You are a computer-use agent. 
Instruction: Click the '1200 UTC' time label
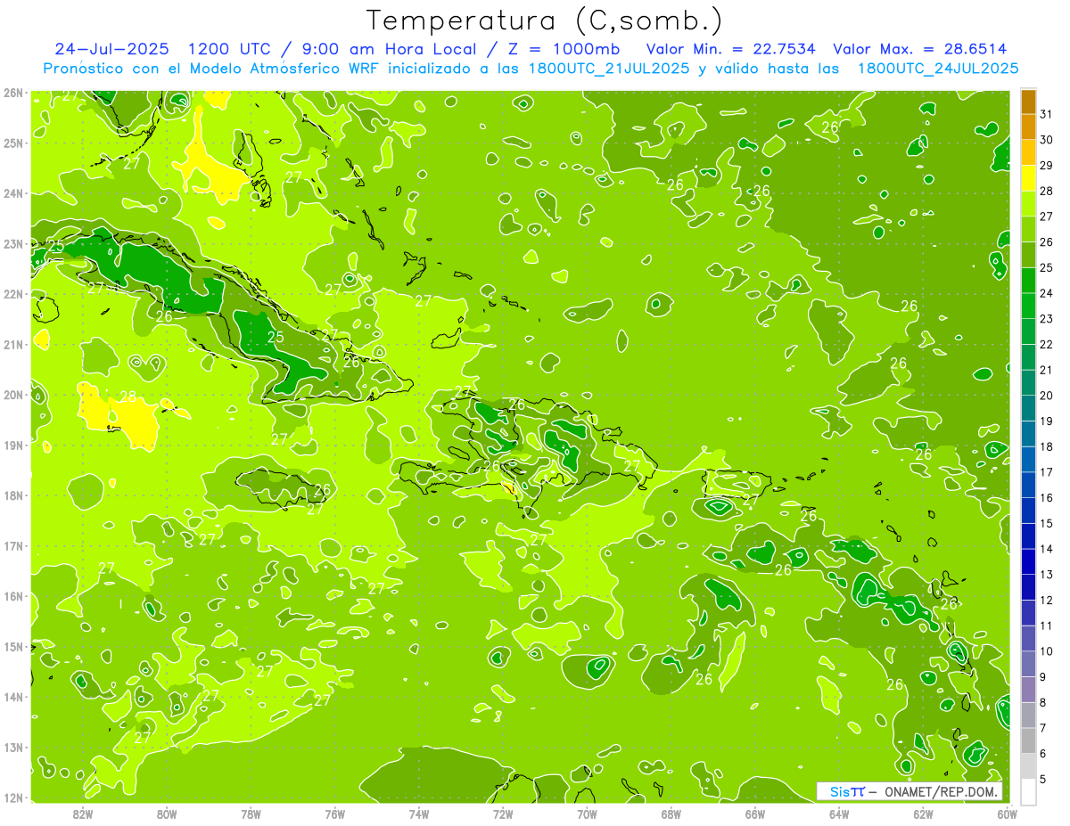[x=232, y=49]
